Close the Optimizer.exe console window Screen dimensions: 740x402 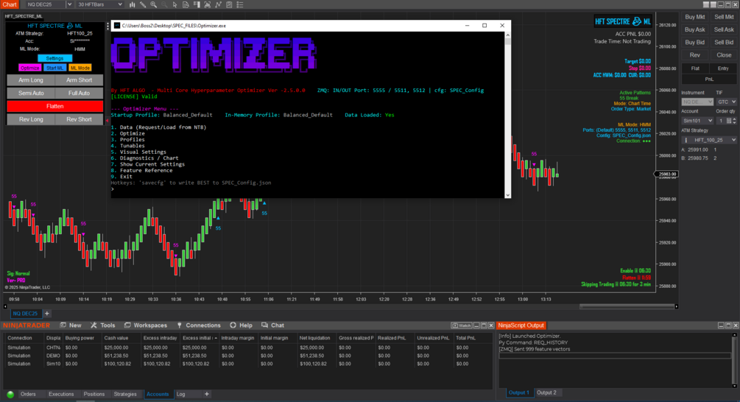pyautogui.click(x=502, y=26)
